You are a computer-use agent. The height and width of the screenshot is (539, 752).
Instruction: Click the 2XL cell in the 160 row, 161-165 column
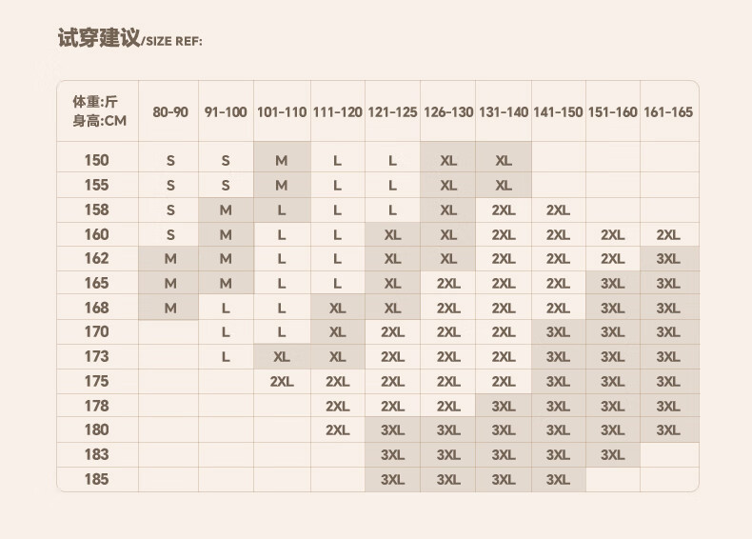(668, 234)
